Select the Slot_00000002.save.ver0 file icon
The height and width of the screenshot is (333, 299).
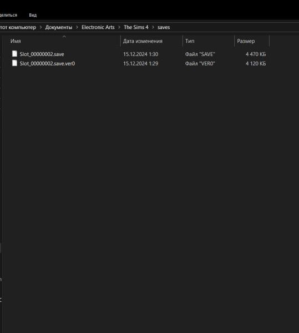coord(14,63)
